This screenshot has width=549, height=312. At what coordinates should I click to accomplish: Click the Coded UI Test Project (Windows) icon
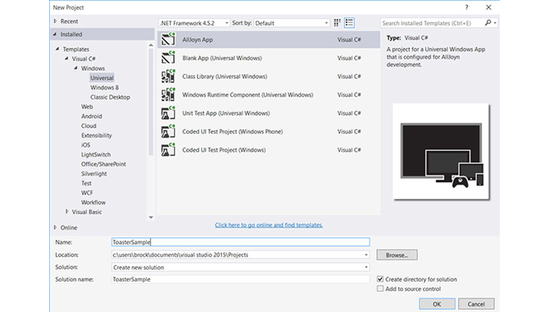(x=168, y=150)
